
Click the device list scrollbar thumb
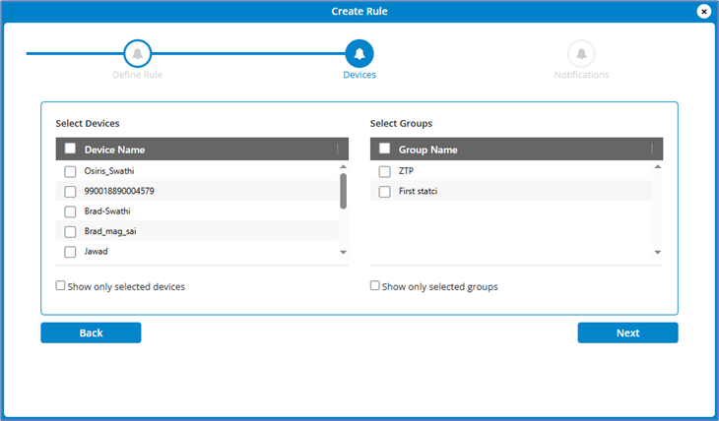pyautogui.click(x=343, y=192)
